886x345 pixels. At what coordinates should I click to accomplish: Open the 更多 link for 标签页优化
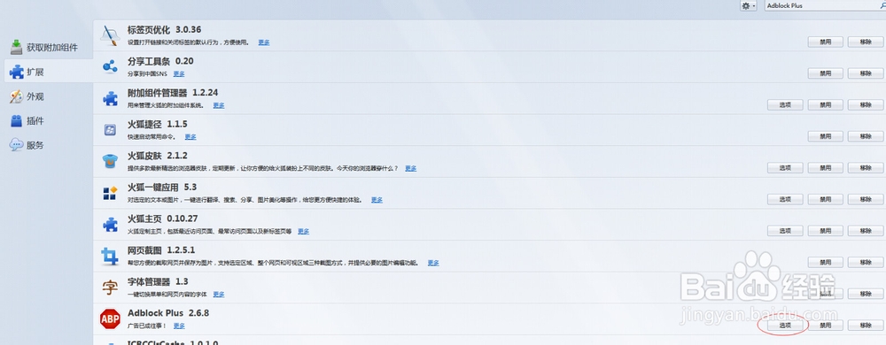[x=264, y=42]
